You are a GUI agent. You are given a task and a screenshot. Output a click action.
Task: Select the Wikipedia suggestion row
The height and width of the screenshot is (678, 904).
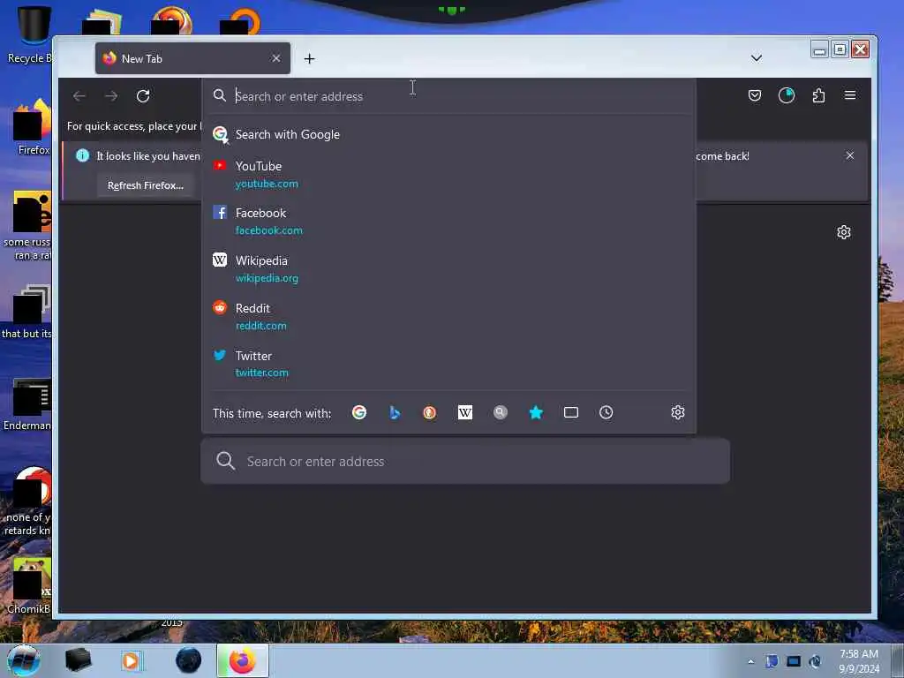[x=448, y=268]
